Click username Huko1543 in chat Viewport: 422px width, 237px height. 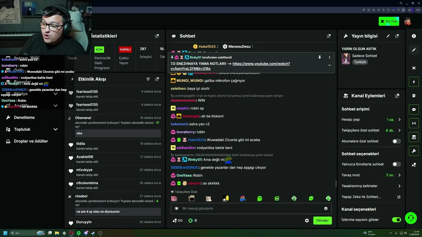coord(196,140)
